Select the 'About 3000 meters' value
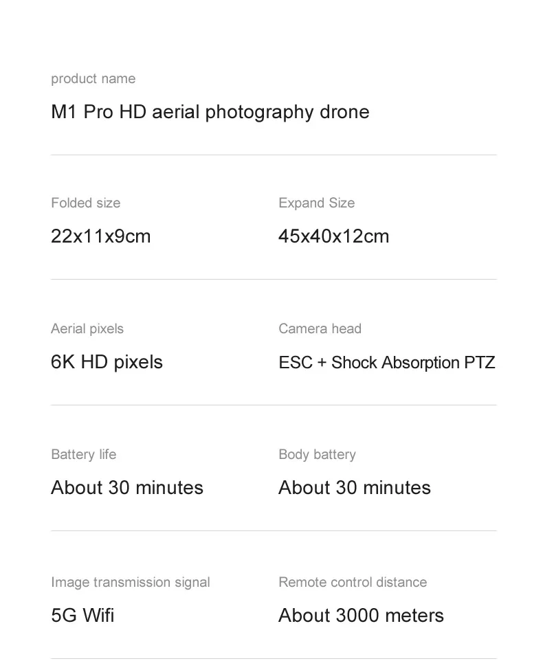Viewport: 543px width, 672px height. pyautogui.click(x=361, y=616)
